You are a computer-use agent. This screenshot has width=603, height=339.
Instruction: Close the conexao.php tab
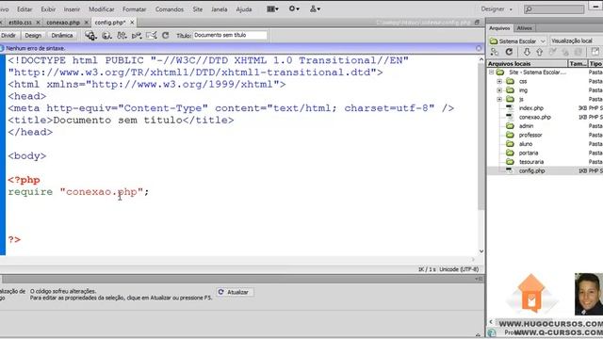[86, 23]
